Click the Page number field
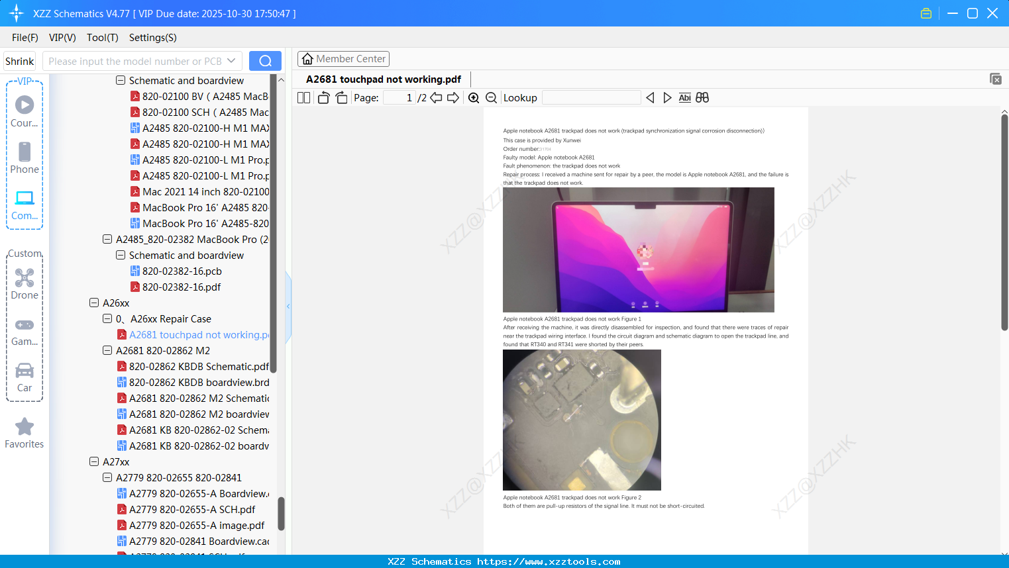 [x=399, y=98]
